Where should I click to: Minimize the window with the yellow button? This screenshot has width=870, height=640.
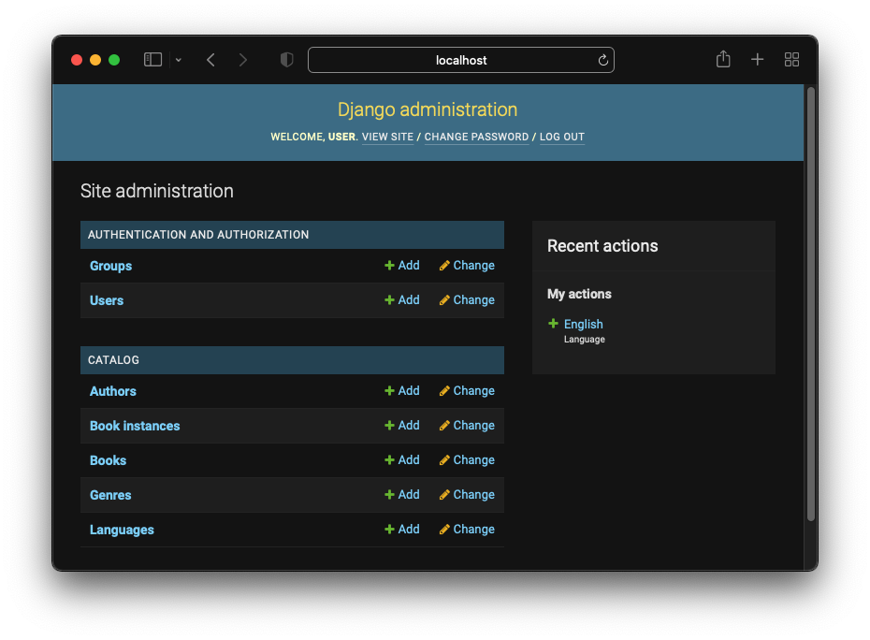click(95, 60)
